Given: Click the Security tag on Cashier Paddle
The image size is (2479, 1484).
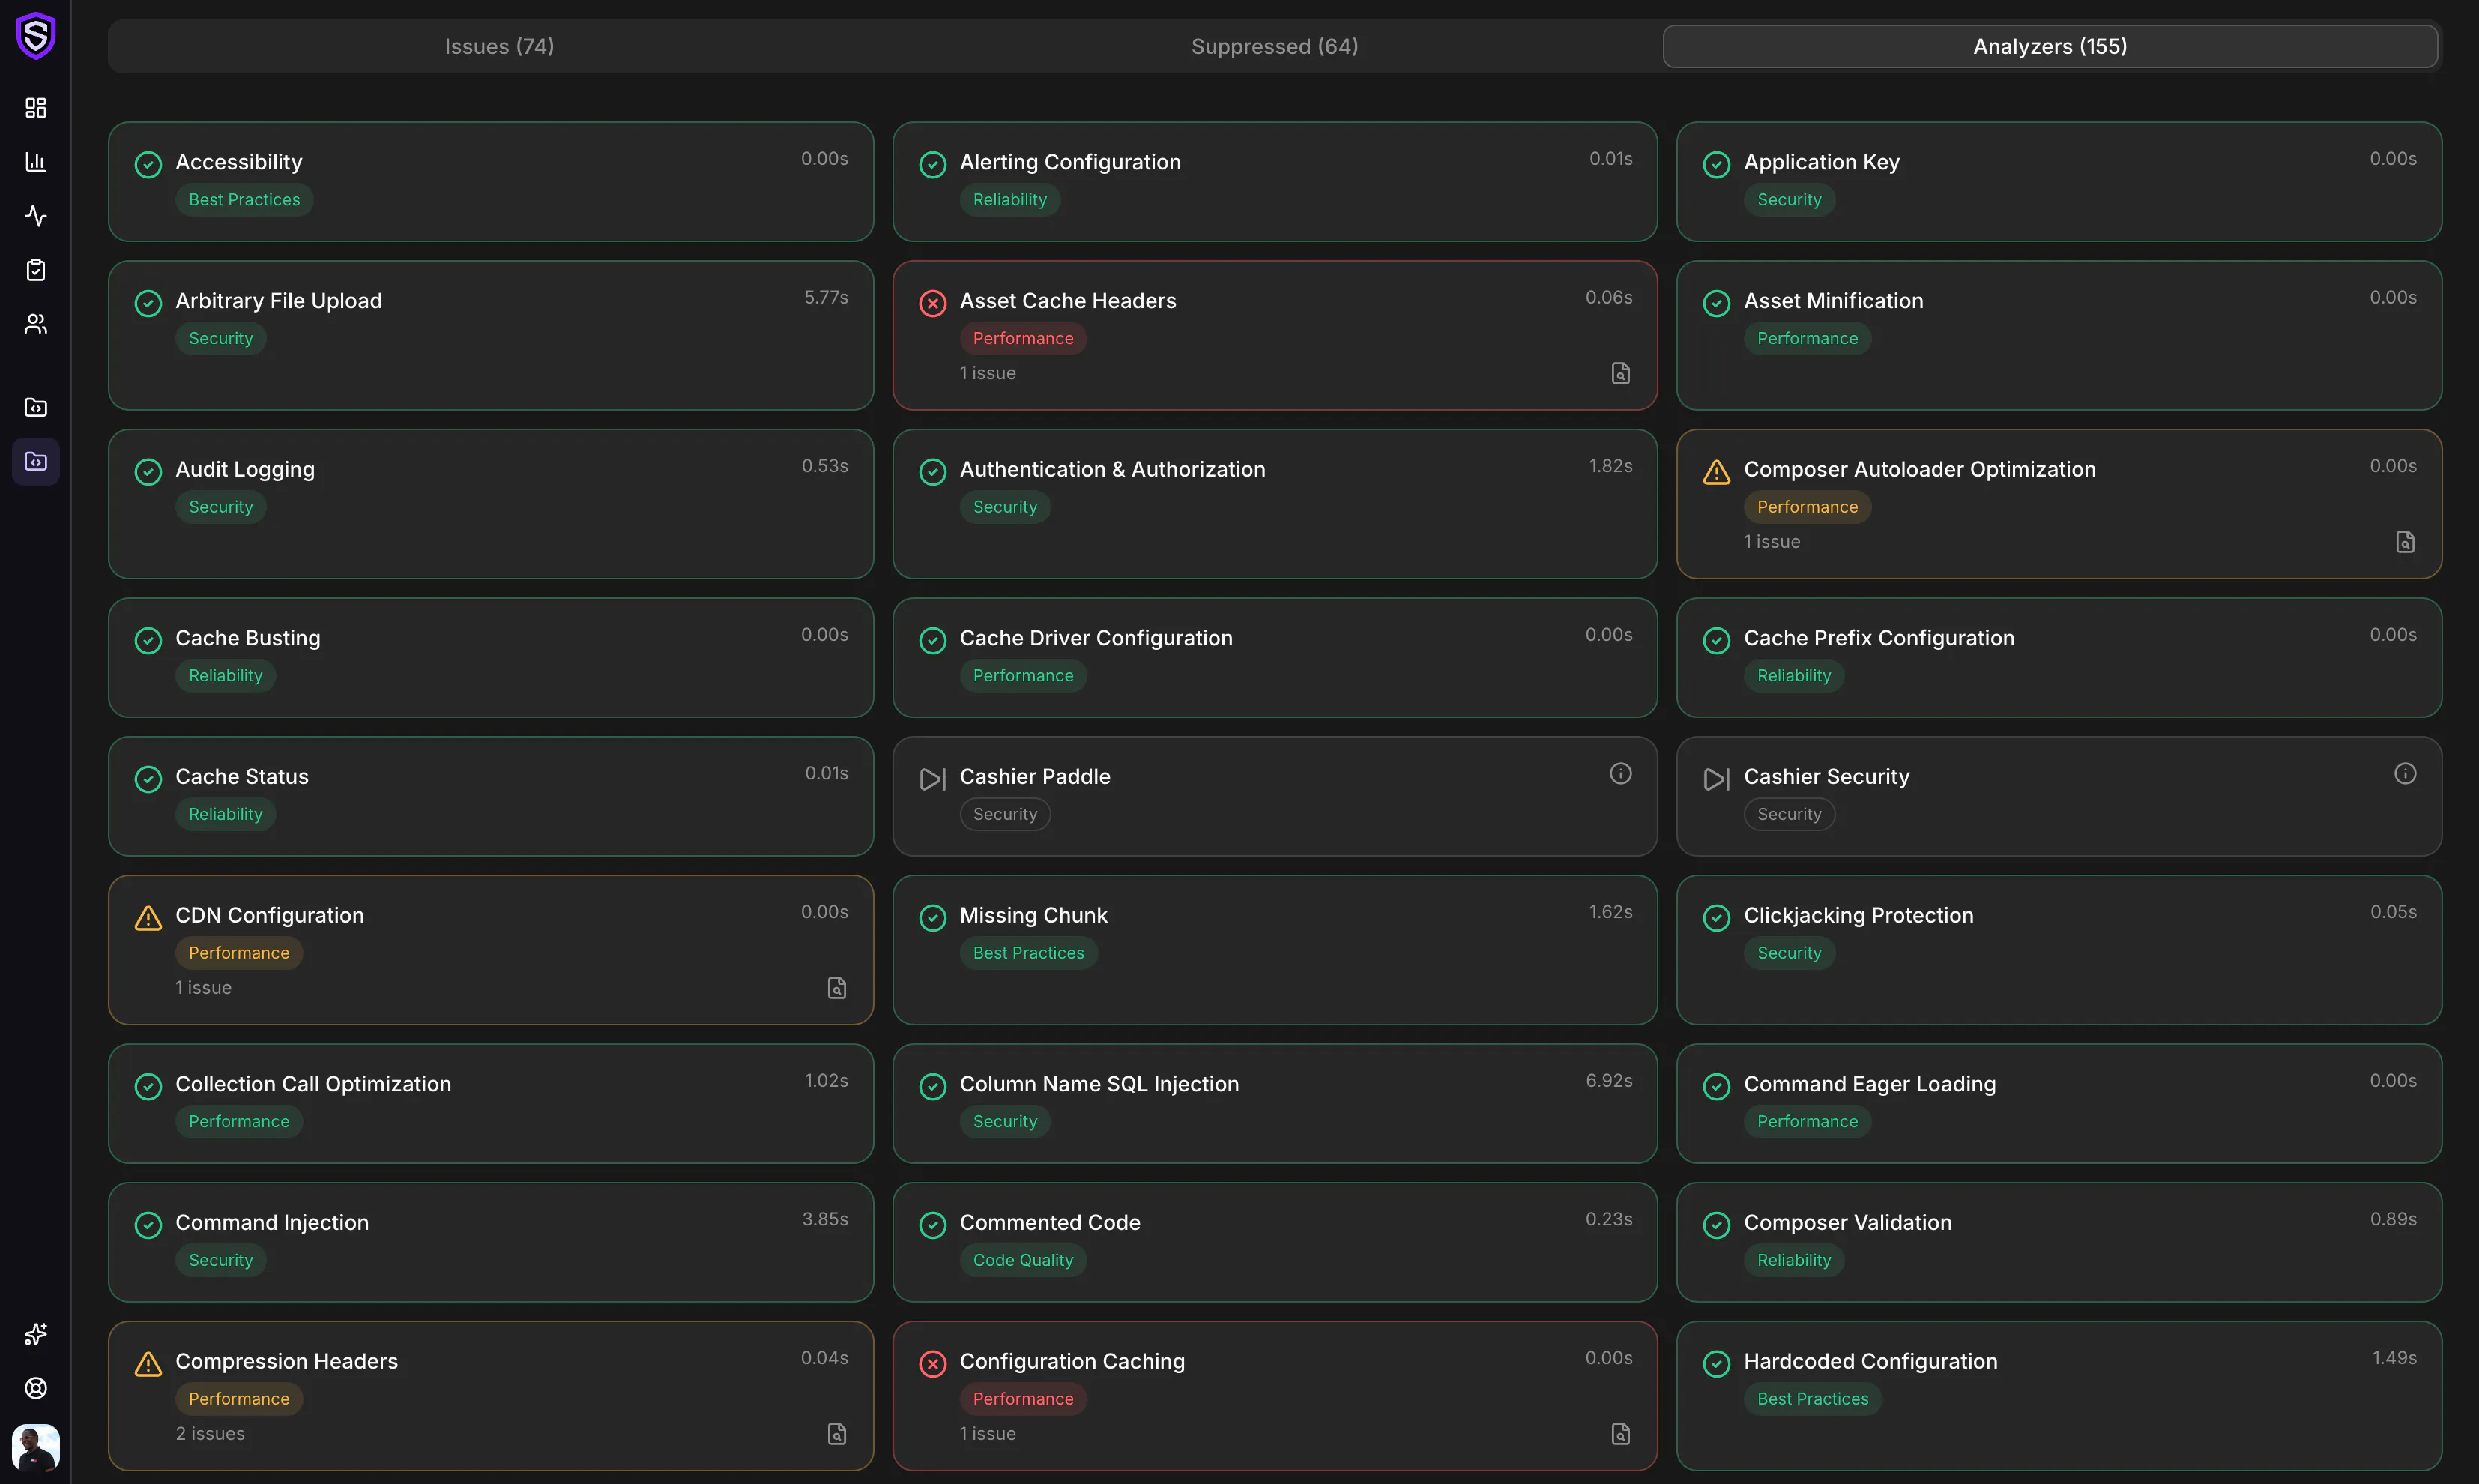Looking at the screenshot, I should coord(1005,815).
